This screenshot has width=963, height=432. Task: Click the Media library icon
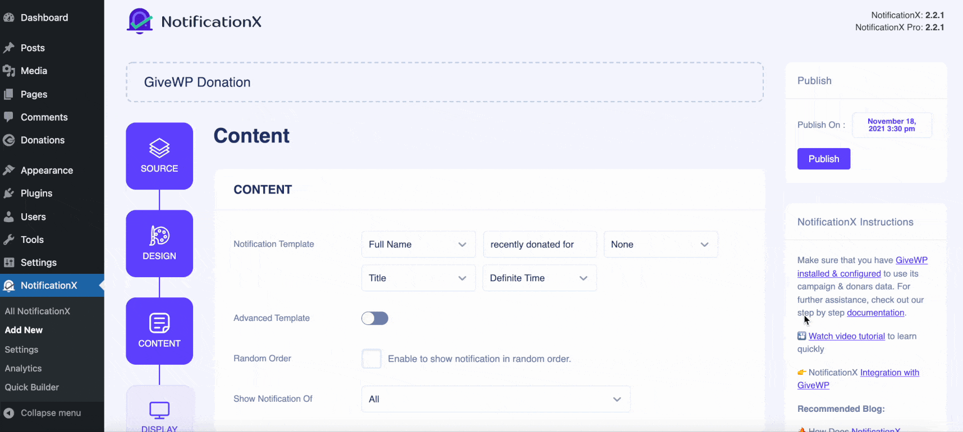(8, 71)
